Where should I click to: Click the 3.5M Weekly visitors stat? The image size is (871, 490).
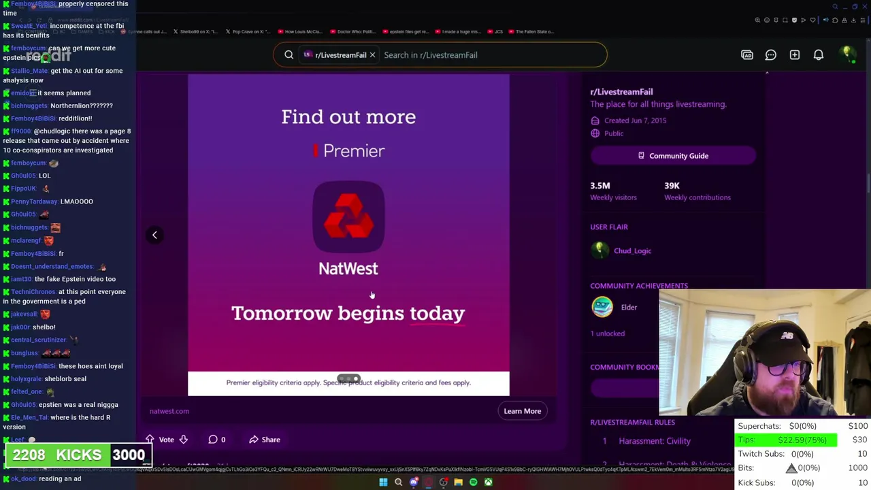coord(613,191)
